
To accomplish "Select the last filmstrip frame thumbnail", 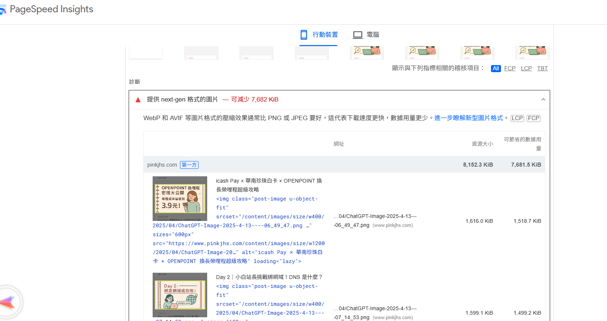I will click(x=533, y=52).
